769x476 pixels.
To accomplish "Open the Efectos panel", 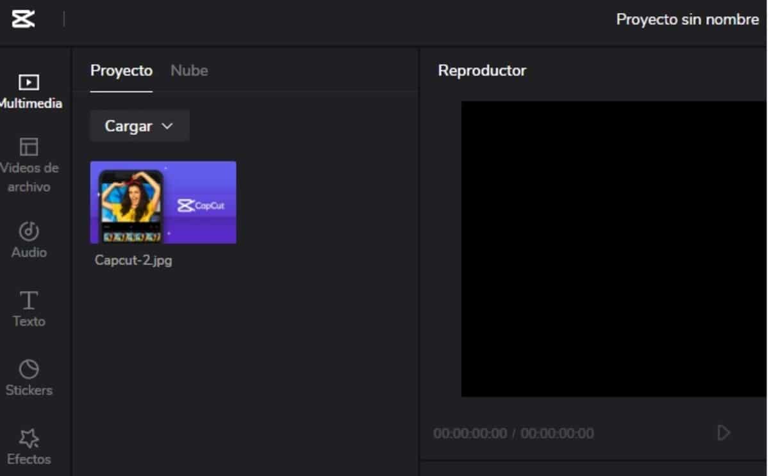I will pyautogui.click(x=29, y=447).
